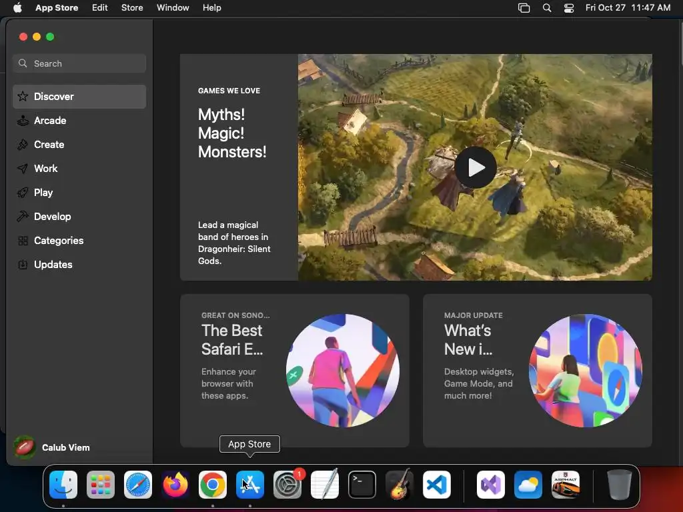683x512 pixels.
Task: Click the GREAT ON SONO... label
Action: point(235,315)
